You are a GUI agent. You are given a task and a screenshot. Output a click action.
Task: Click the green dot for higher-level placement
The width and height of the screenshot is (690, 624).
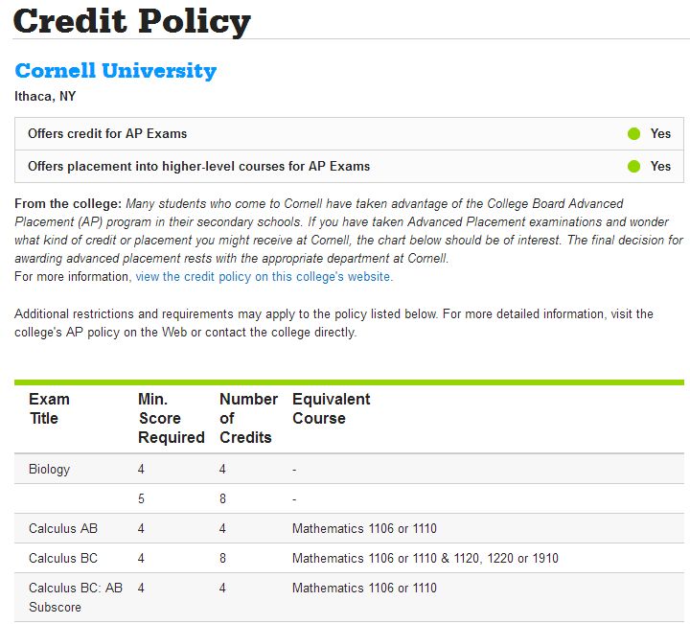tap(633, 166)
